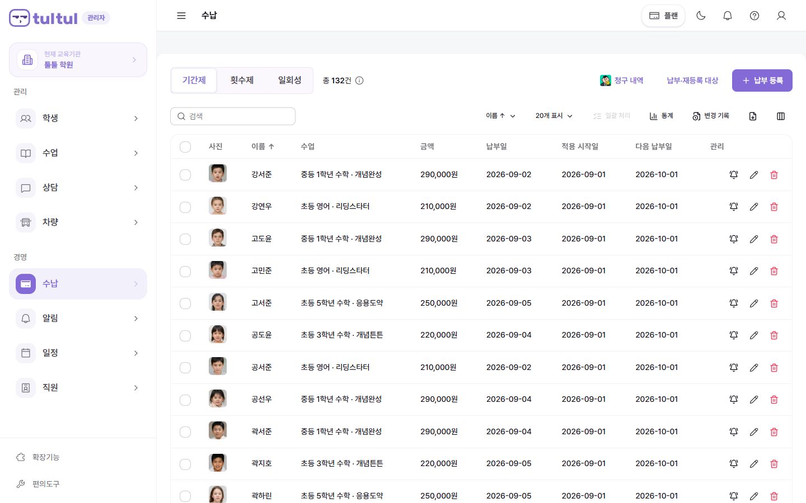Delete payment trash for 고도윤 row
806x503 pixels.
pos(774,239)
